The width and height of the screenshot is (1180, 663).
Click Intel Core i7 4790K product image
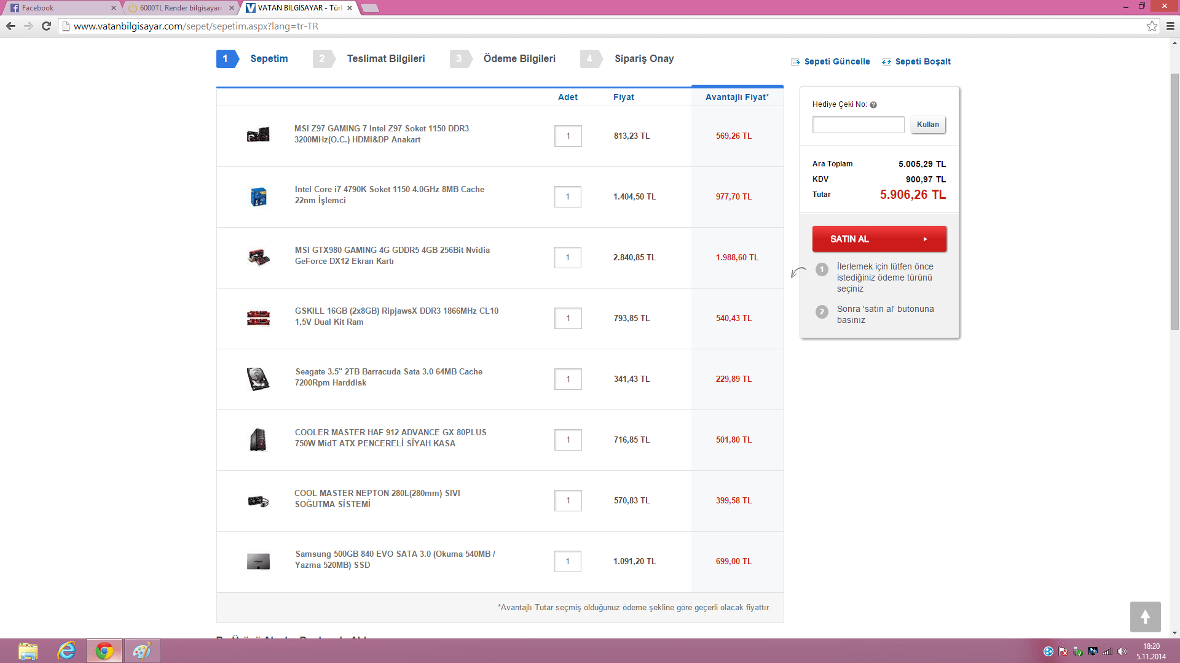(x=258, y=196)
